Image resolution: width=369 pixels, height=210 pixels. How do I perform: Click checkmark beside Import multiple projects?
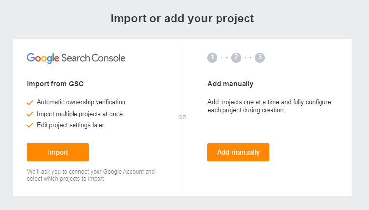(x=30, y=114)
